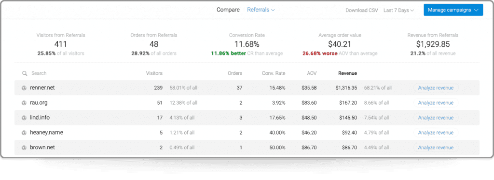Click the 28.92% of all orders text

(x=154, y=53)
